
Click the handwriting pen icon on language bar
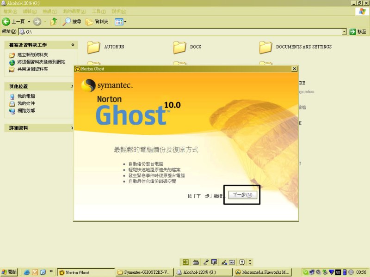[x=224, y=262]
